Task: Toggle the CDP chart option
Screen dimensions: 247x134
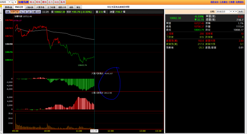Action: [x=38, y=12]
